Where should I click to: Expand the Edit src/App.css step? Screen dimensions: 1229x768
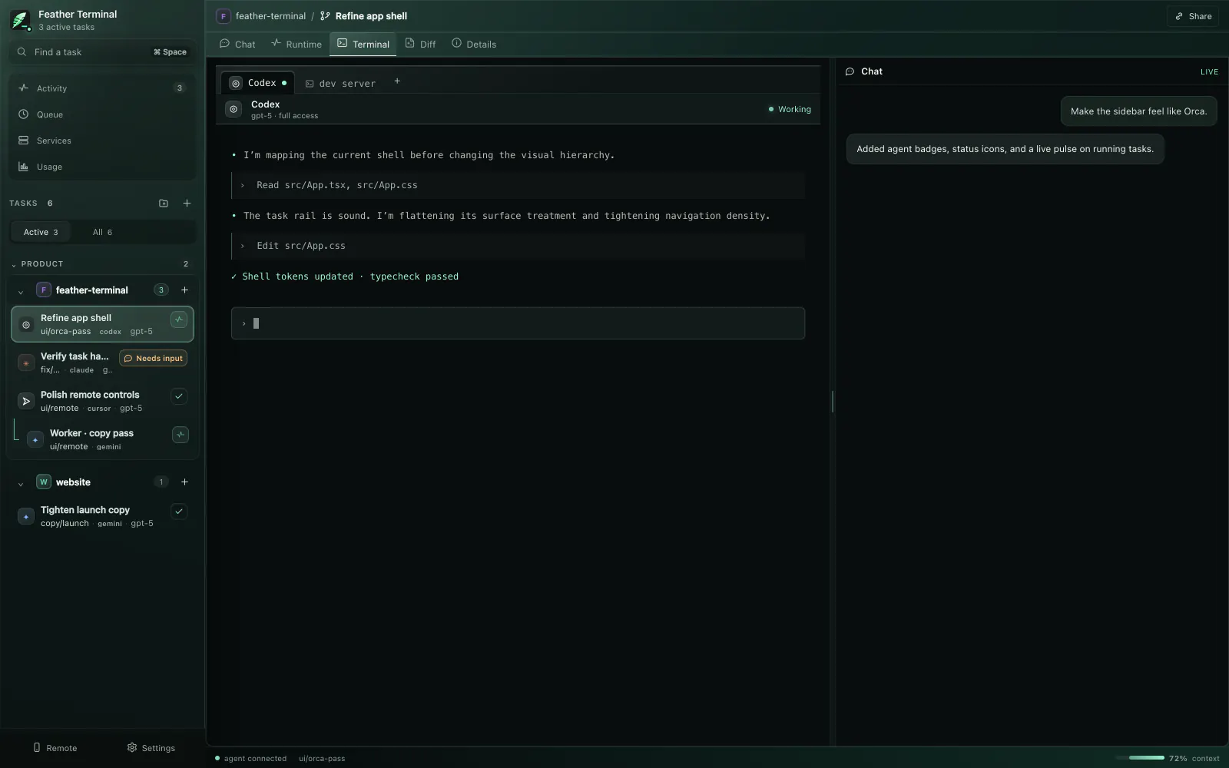coord(518,246)
